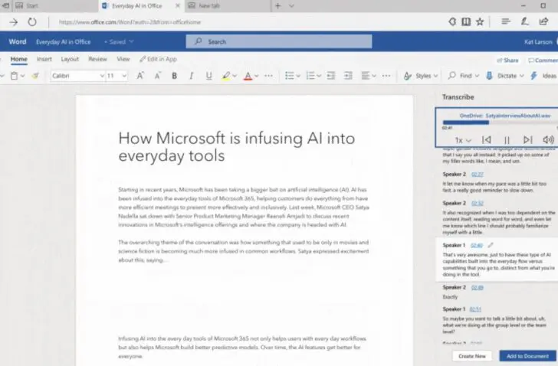Click the text alignment icon
The width and height of the screenshot is (558, 366).
pyautogui.click(x=365, y=76)
